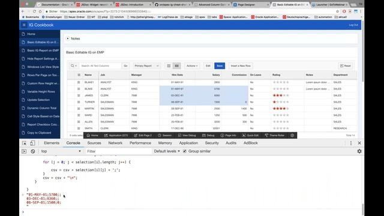Click Home in developer toolbar
The width and height of the screenshot is (384, 216).
click(x=92, y=136)
